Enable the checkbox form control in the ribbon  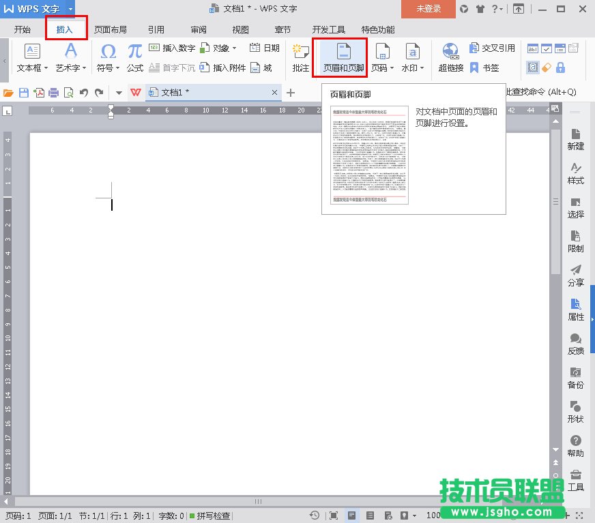click(545, 49)
